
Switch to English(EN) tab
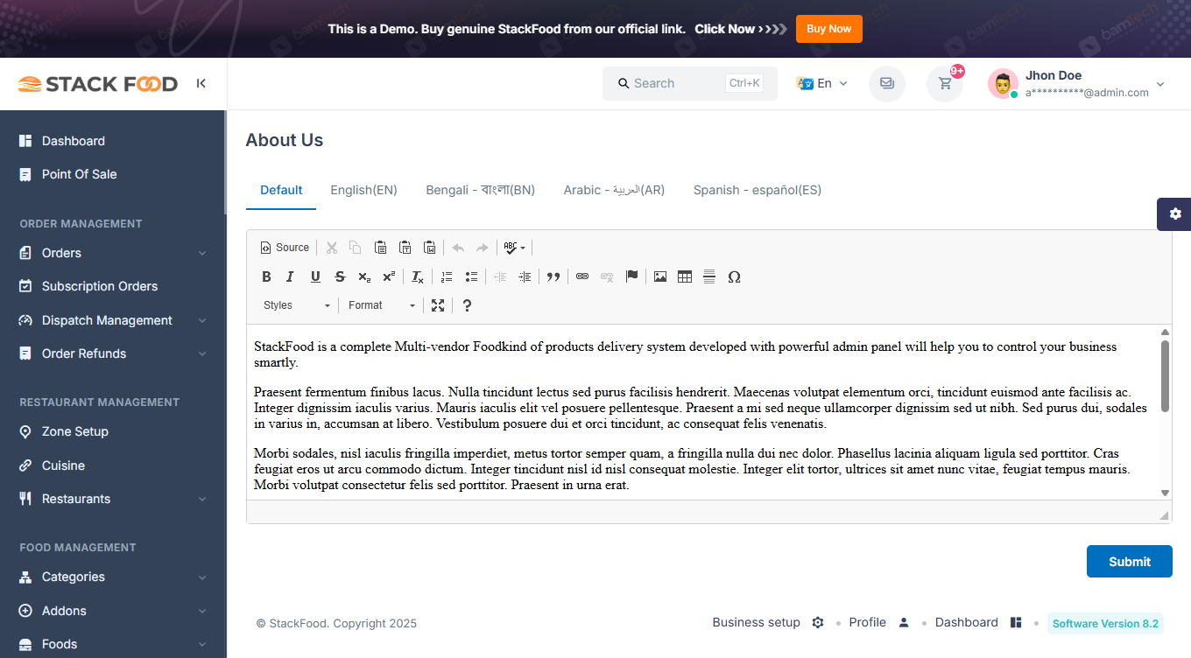[x=363, y=190]
